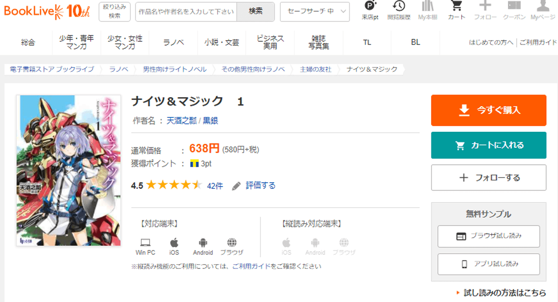558x302 pixels.
Task: Open the 絞り込み検索 filter button
Action: [115, 12]
